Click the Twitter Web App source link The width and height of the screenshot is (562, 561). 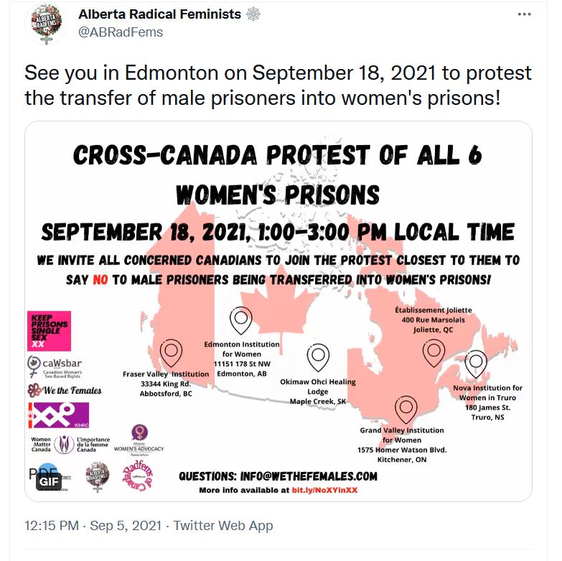pyautogui.click(x=223, y=526)
